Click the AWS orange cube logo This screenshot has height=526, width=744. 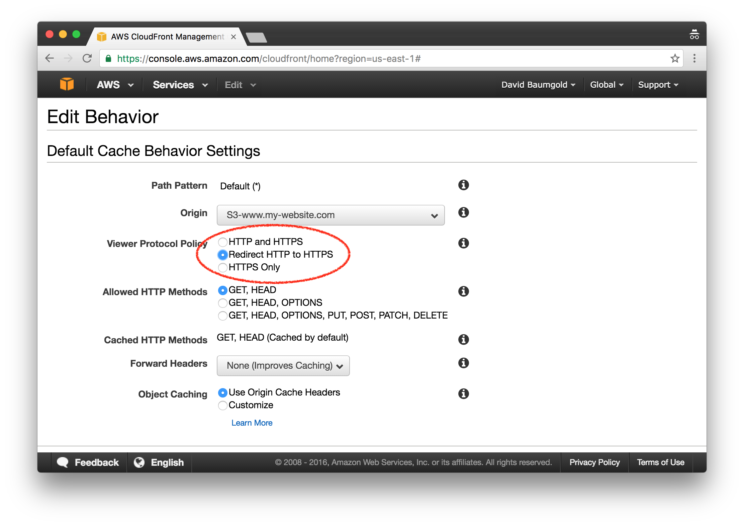(67, 84)
